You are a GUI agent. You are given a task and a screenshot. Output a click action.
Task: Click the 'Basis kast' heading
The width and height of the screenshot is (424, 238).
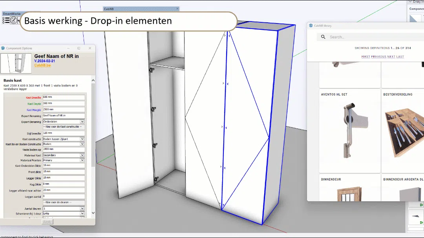(13, 80)
